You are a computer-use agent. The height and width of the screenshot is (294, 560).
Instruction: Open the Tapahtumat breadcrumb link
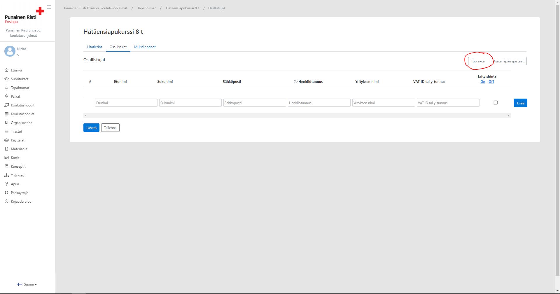coord(146,8)
